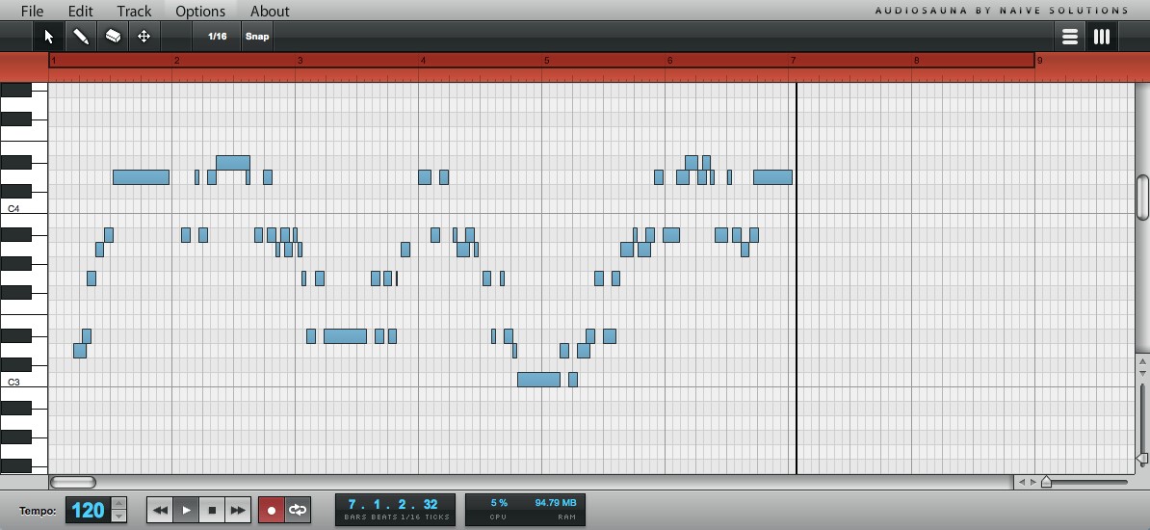Toggle the red record button
The image size is (1150, 530).
[x=271, y=510]
